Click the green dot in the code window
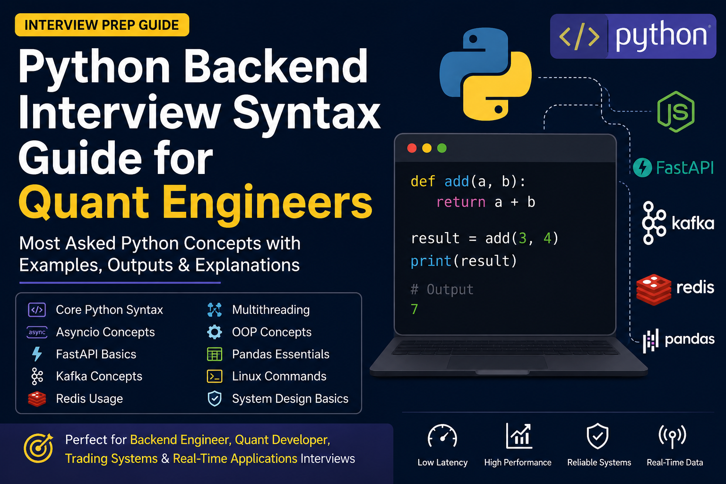 pyautogui.click(x=442, y=148)
